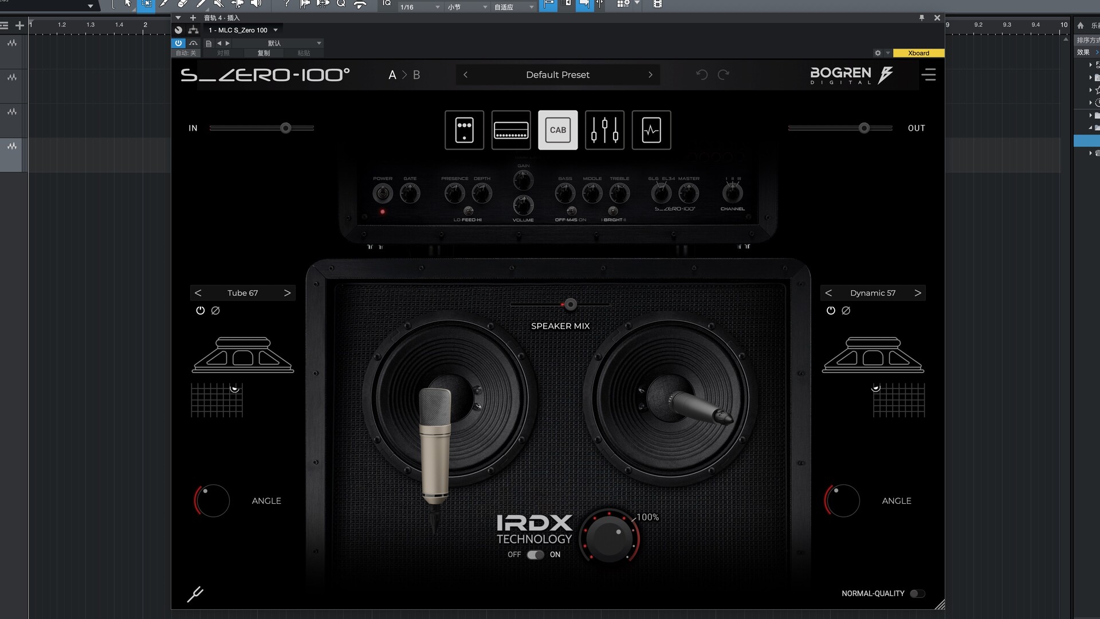The width and height of the screenshot is (1100, 619).
Task: Open the routing icon beside plugin name
Action: (194, 30)
